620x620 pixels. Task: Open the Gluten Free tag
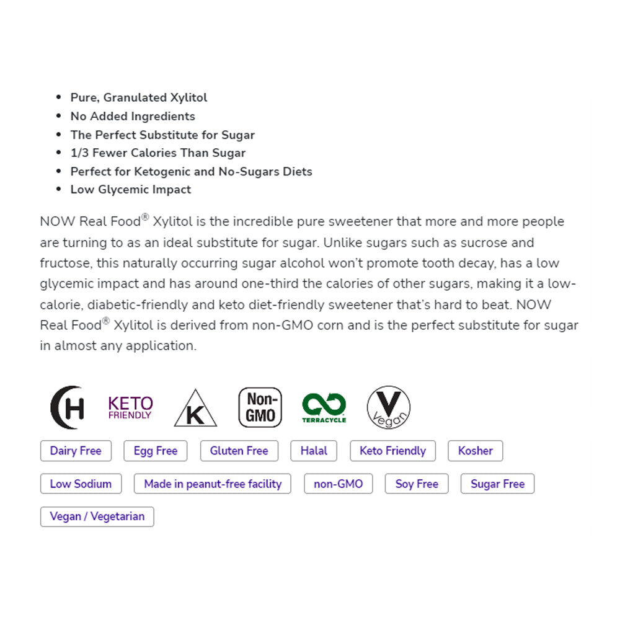[x=239, y=451]
